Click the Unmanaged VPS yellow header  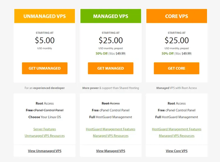tap(45, 16)
